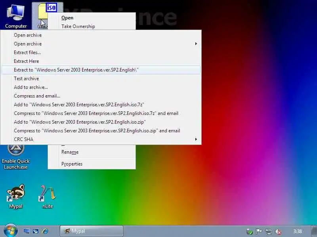This screenshot has width=317, height=237.
Task: Choose Properties in the context menu
Action: (x=92, y=164)
